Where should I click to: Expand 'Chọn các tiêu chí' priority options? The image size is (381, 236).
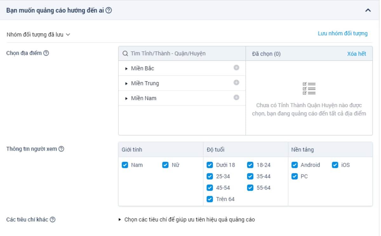pos(120,220)
